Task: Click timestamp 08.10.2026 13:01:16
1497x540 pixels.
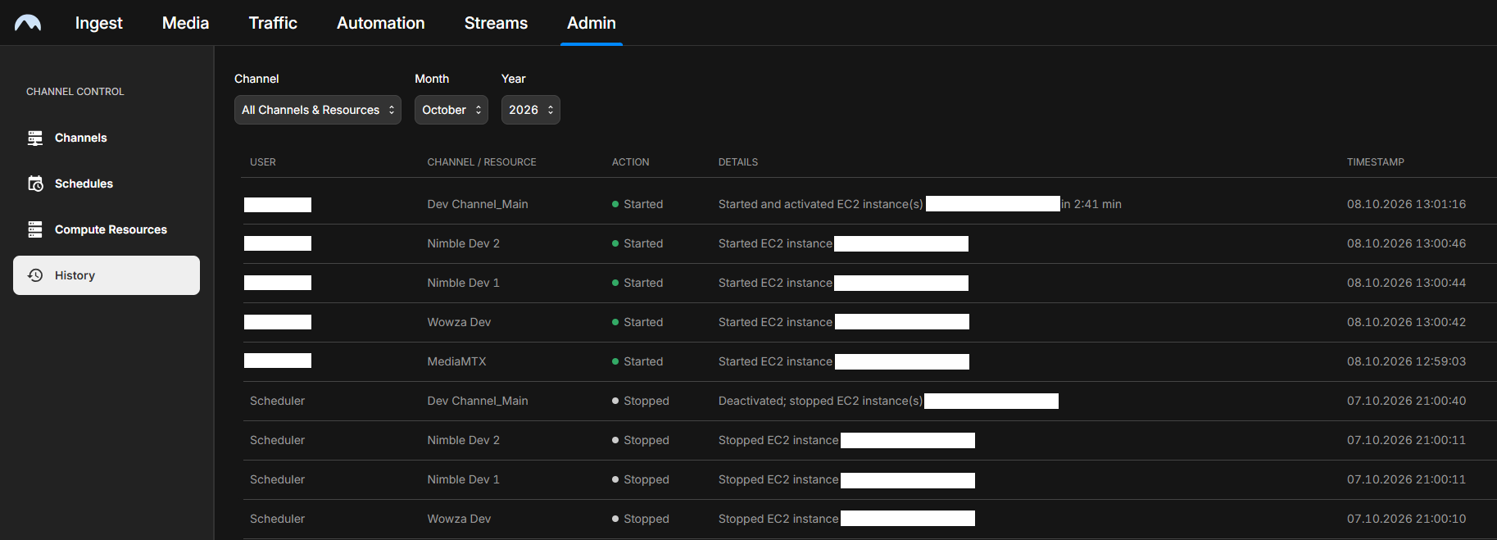Action: tap(1407, 204)
